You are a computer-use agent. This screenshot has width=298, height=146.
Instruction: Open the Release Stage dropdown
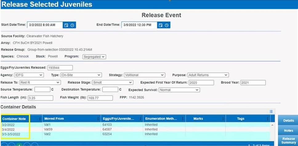(112, 83)
